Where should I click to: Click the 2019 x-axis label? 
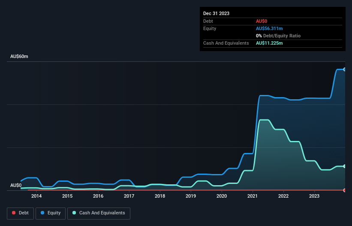tap(191, 196)
